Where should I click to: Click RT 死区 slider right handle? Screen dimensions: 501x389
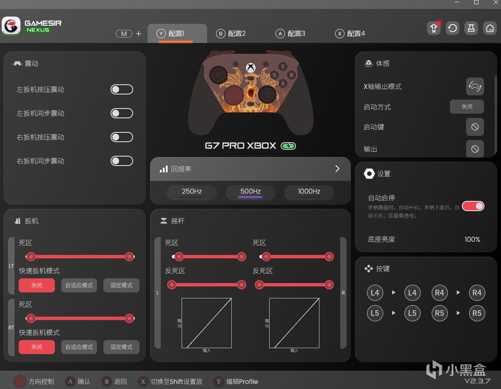(129, 318)
